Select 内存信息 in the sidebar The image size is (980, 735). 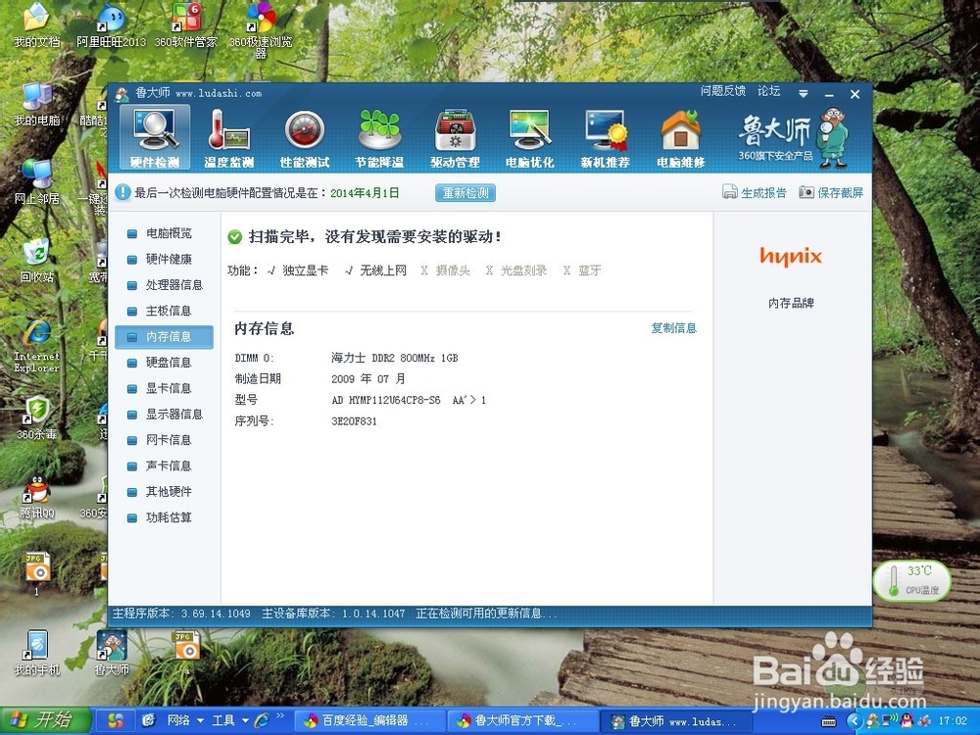point(164,337)
